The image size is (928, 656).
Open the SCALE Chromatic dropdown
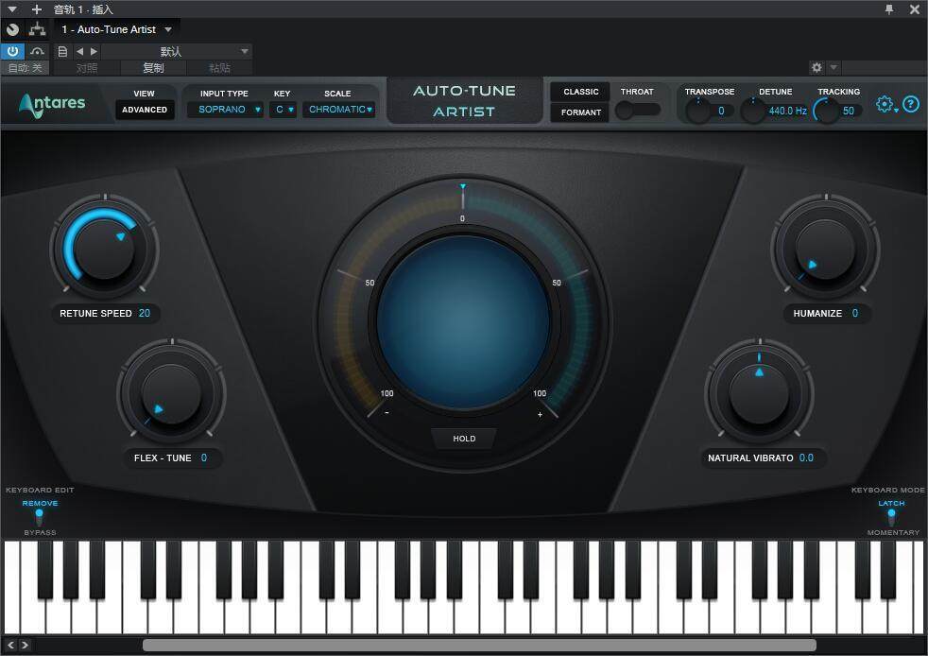click(x=336, y=110)
